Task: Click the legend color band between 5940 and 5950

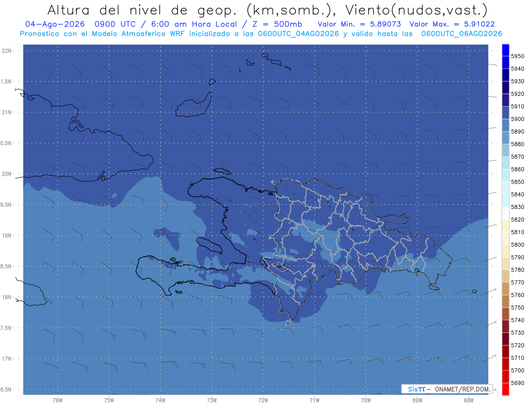Action: click(x=505, y=63)
